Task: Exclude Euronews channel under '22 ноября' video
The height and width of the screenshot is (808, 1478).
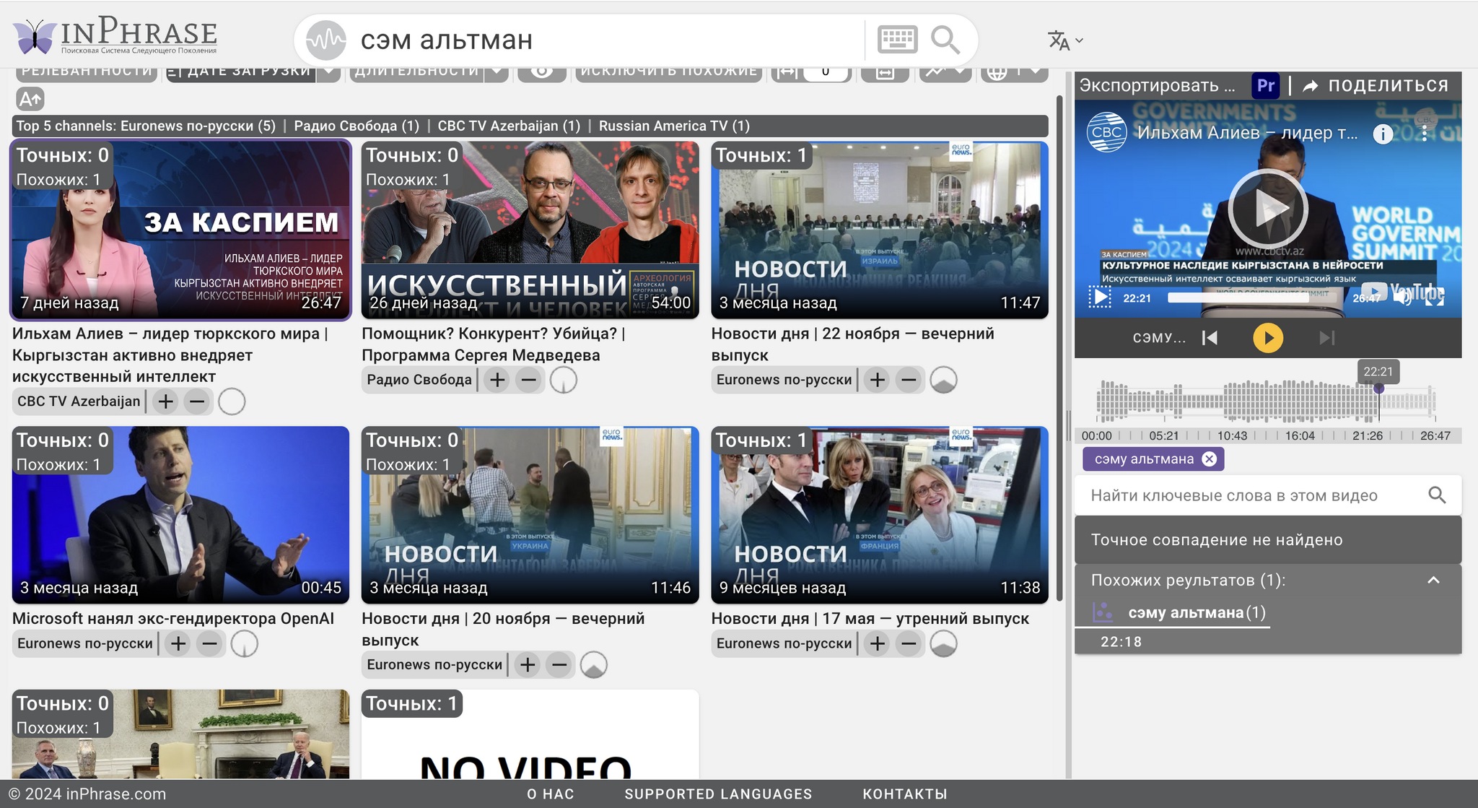Action: point(909,380)
